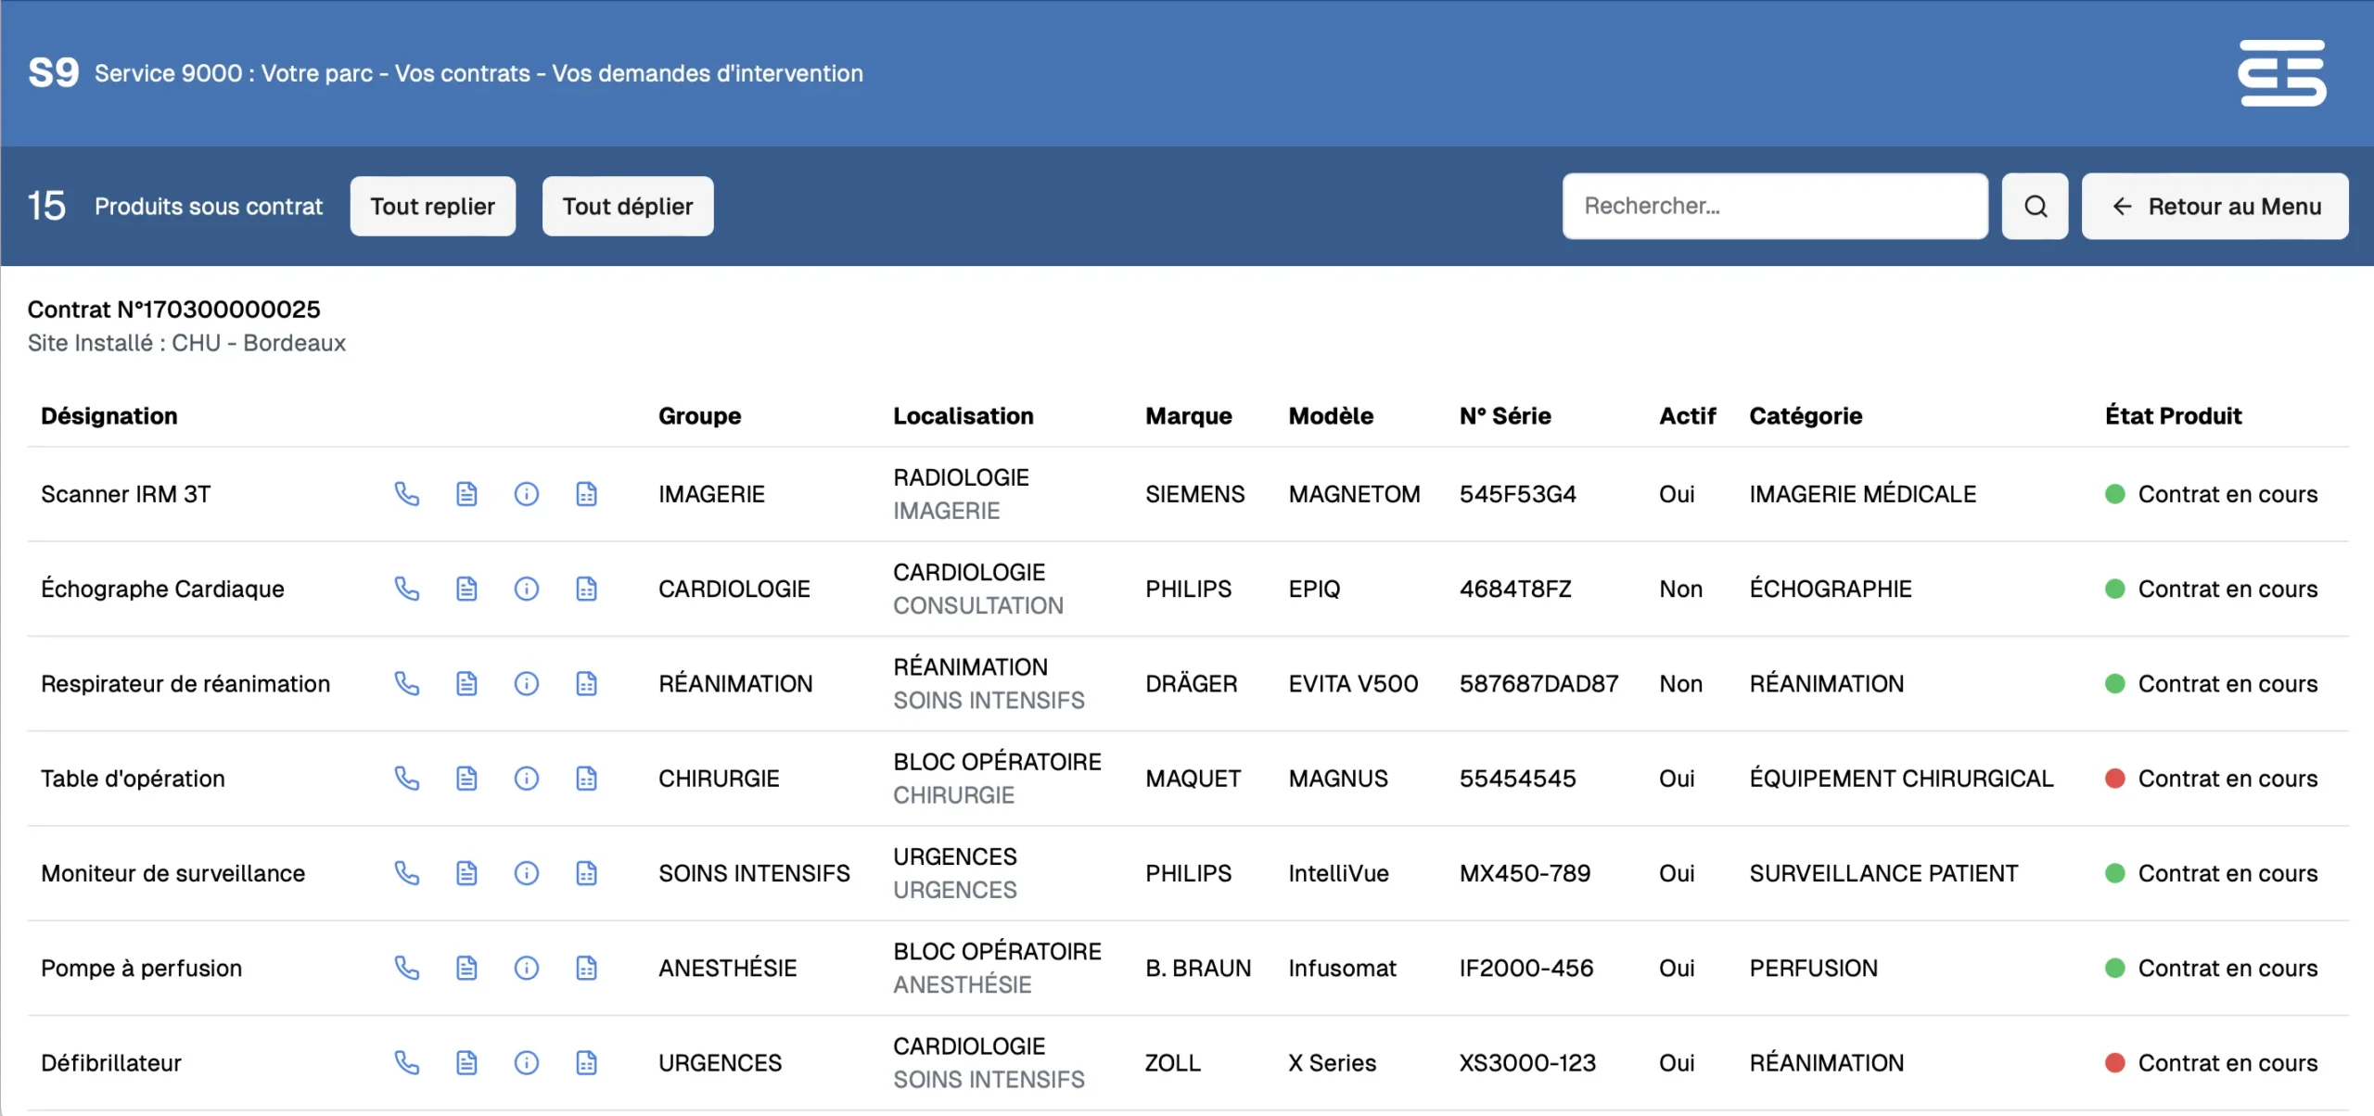Screen dimensions: 2374x1116
Task: Select the Moniteur de surveillance designation
Action: [x=172, y=872]
